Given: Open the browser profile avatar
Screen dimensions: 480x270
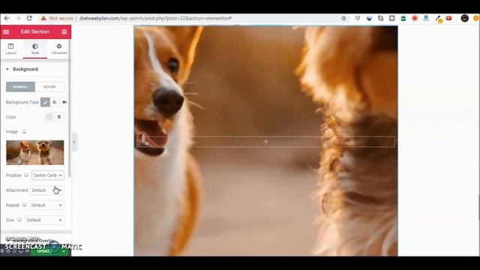Looking at the screenshot, I should tap(465, 18).
